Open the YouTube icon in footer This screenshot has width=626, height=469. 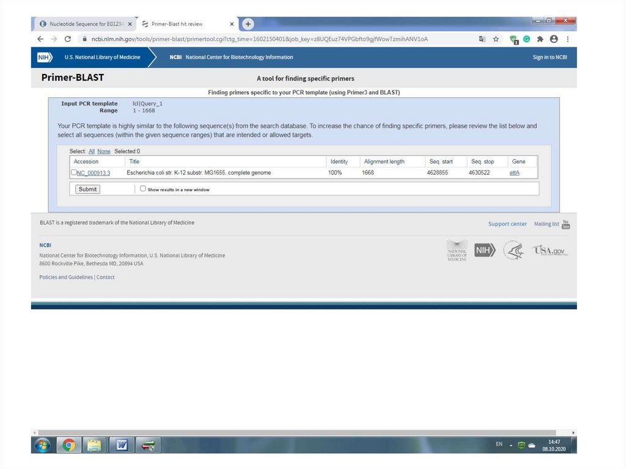pos(565,224)
